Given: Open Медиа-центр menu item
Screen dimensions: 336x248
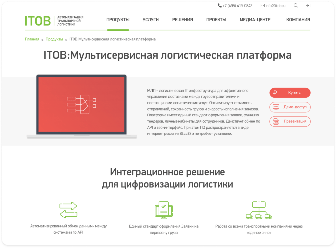Looking at the screenshot, I should (x=255, y=20).
